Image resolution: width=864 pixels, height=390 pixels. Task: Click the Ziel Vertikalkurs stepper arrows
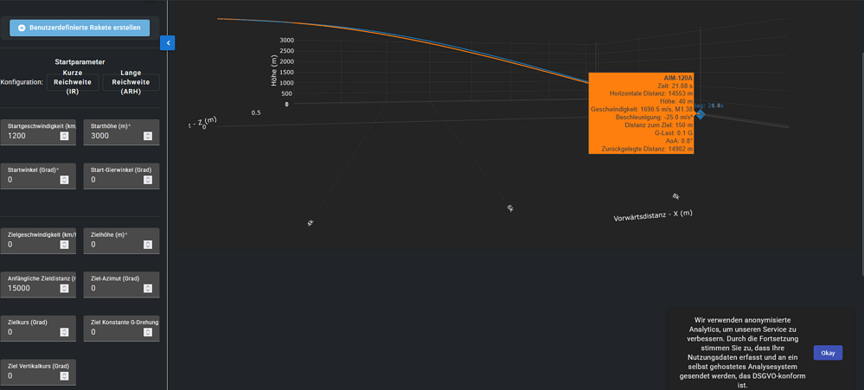click(65, 375)
